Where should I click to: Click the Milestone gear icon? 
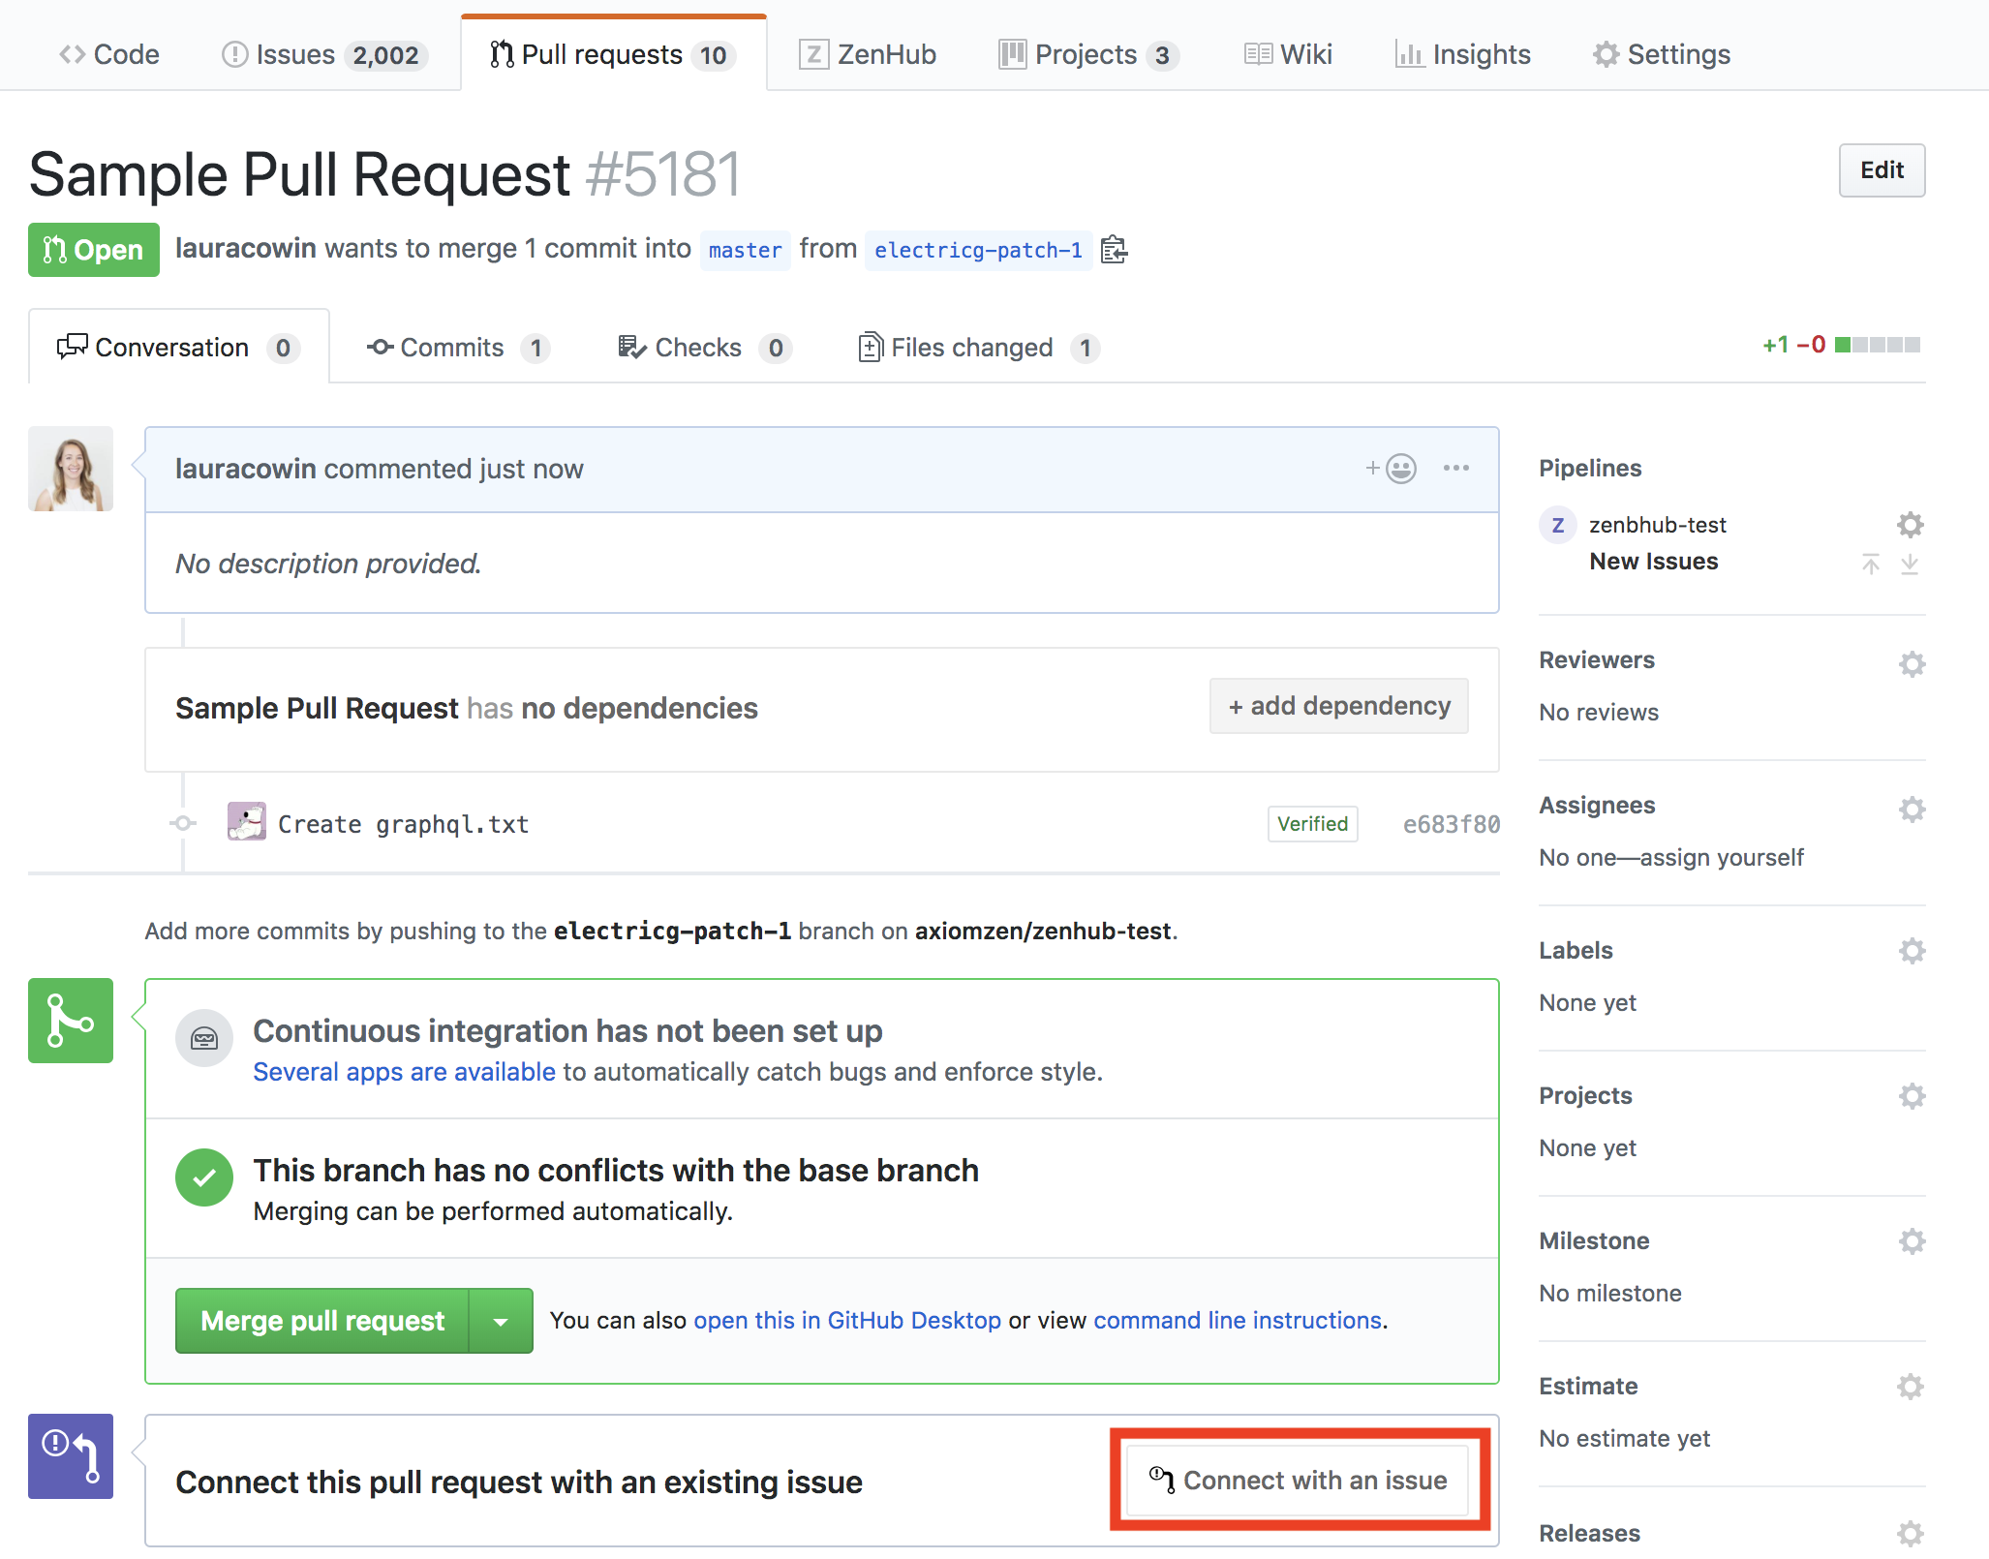[x=1912, y=1241]
